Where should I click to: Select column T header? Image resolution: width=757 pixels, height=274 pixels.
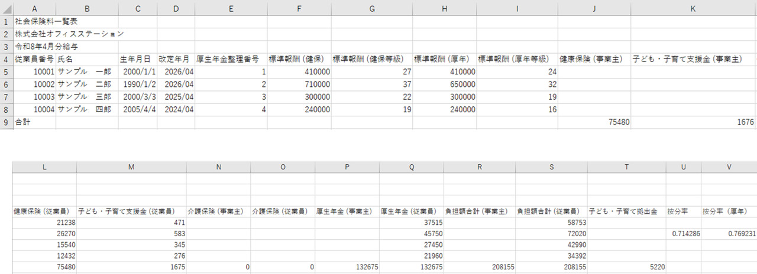click(626, 167)
